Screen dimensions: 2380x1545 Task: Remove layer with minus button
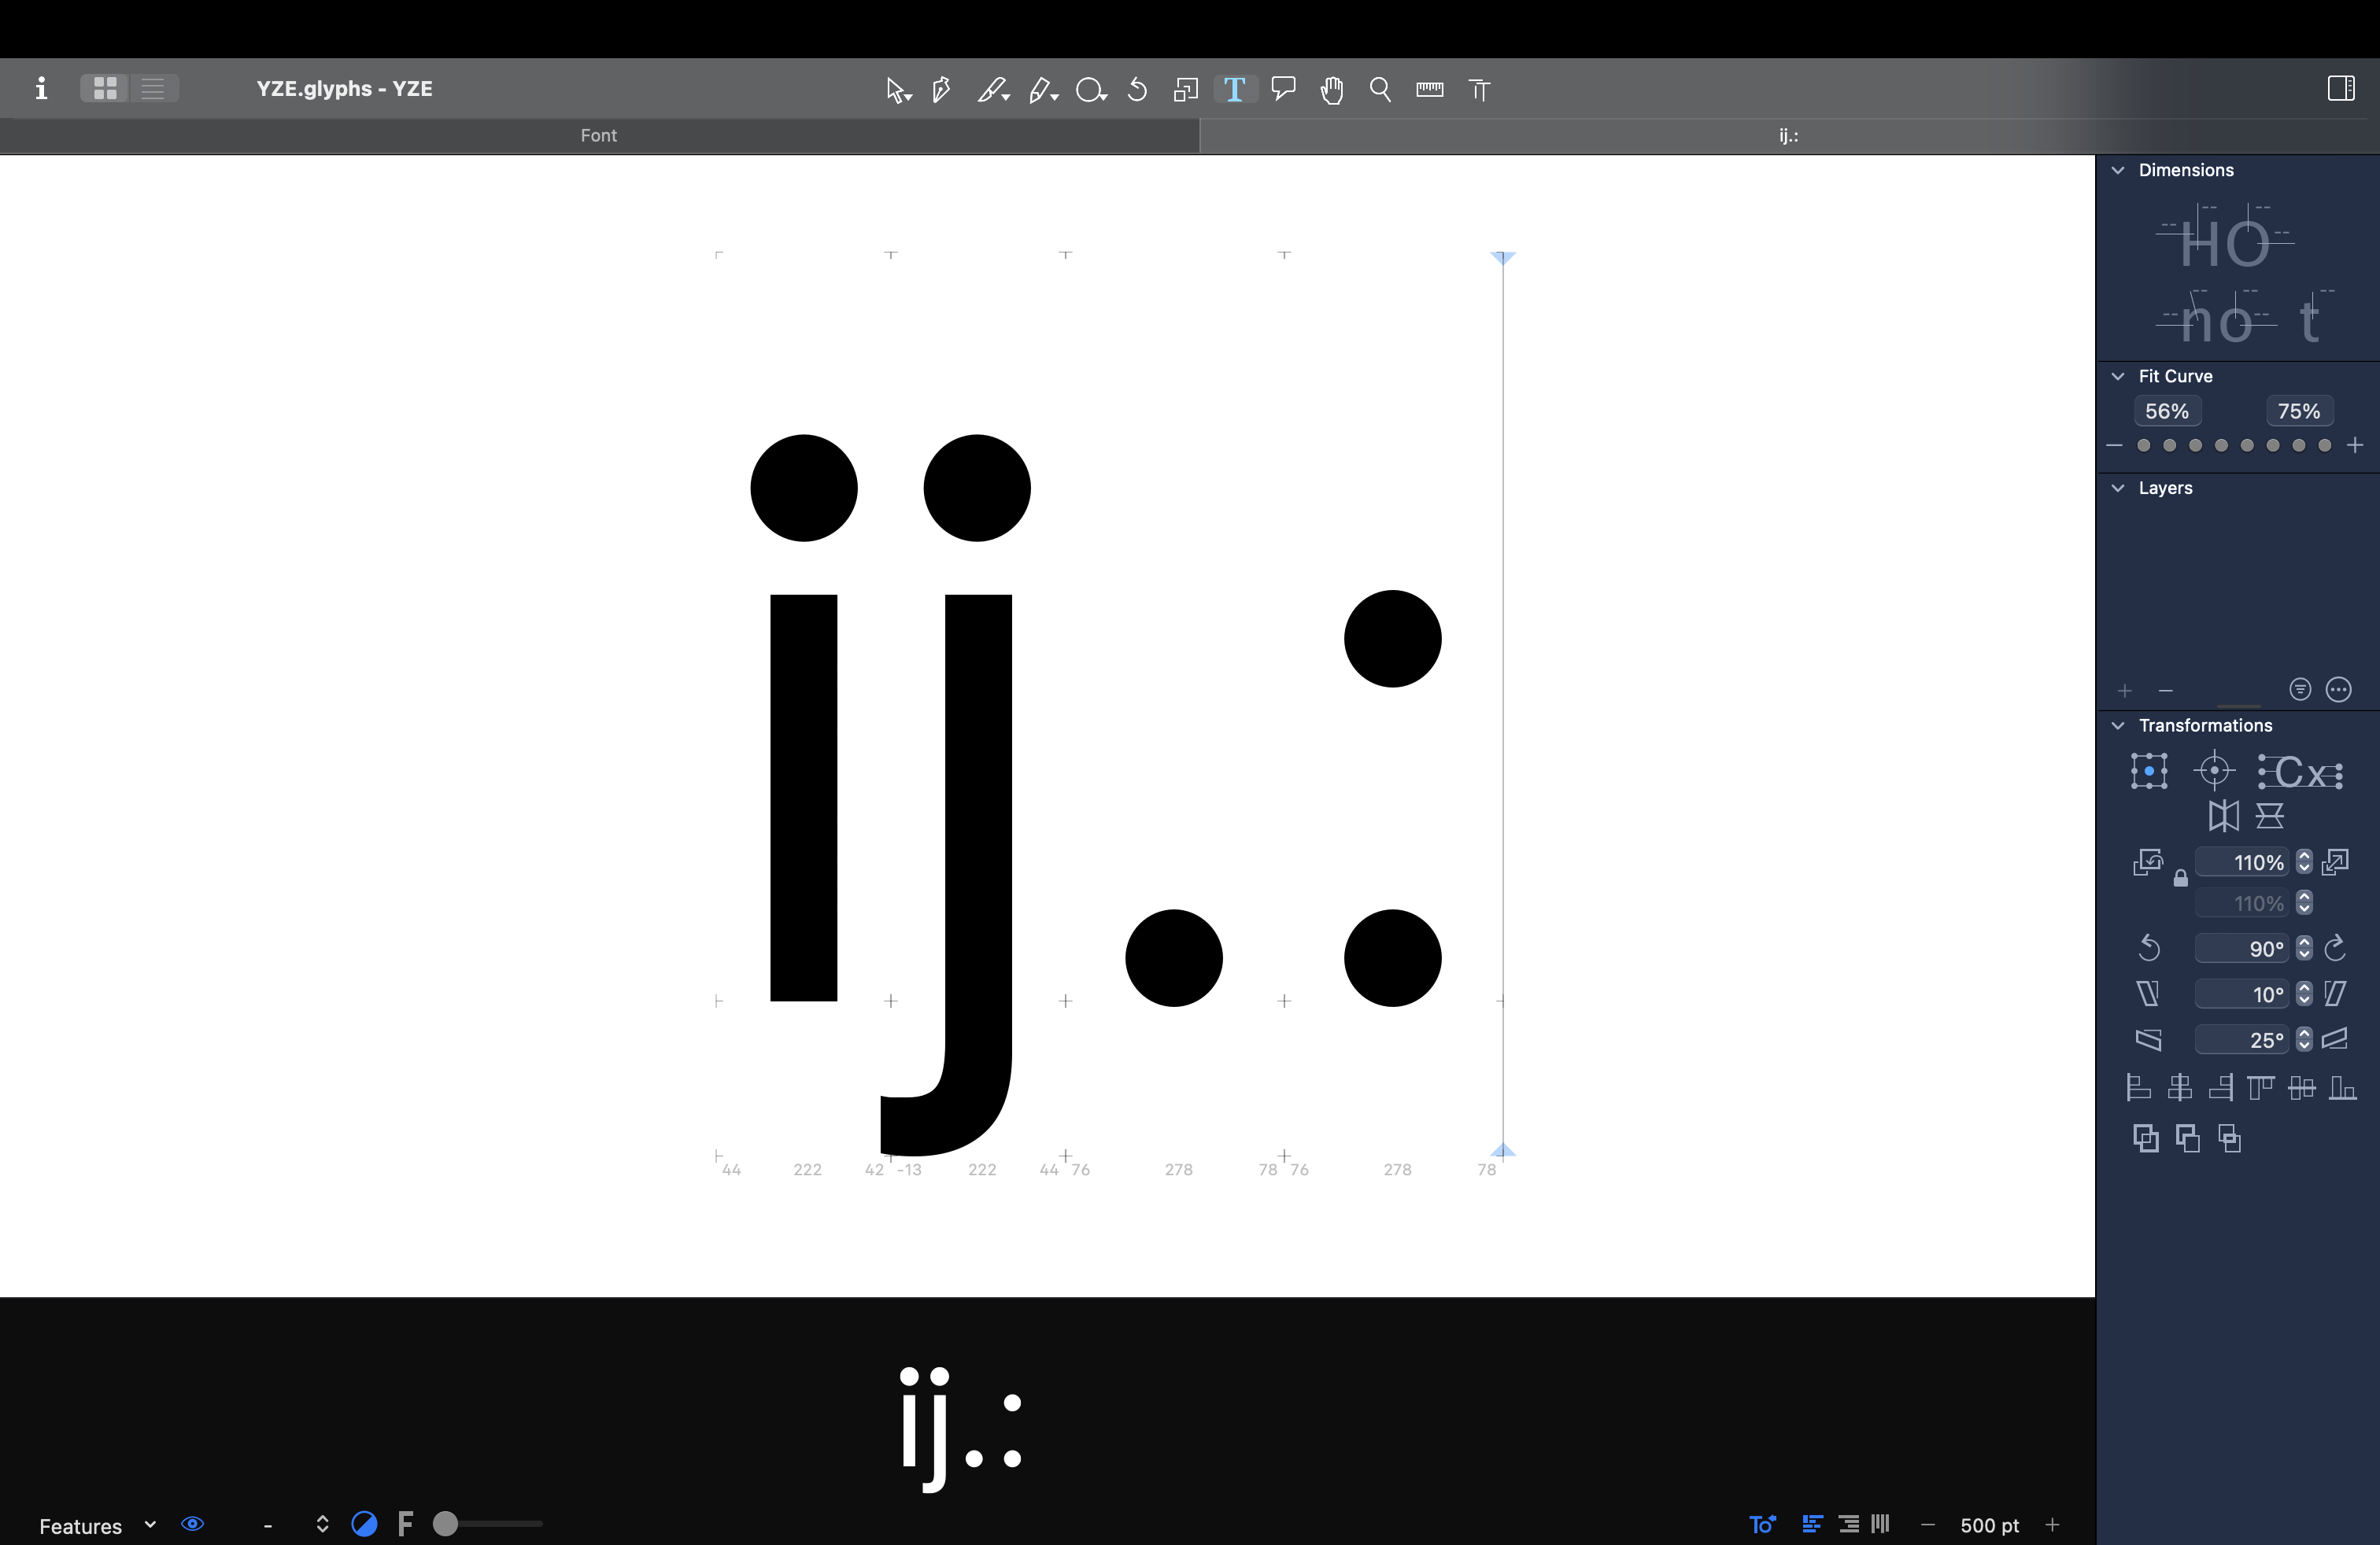click(2166, 691)
